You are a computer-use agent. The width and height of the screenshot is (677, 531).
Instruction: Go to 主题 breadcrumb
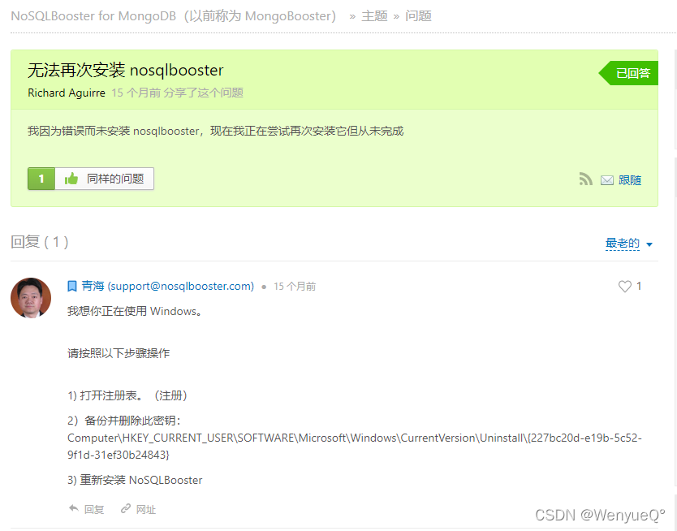(374, 16)
